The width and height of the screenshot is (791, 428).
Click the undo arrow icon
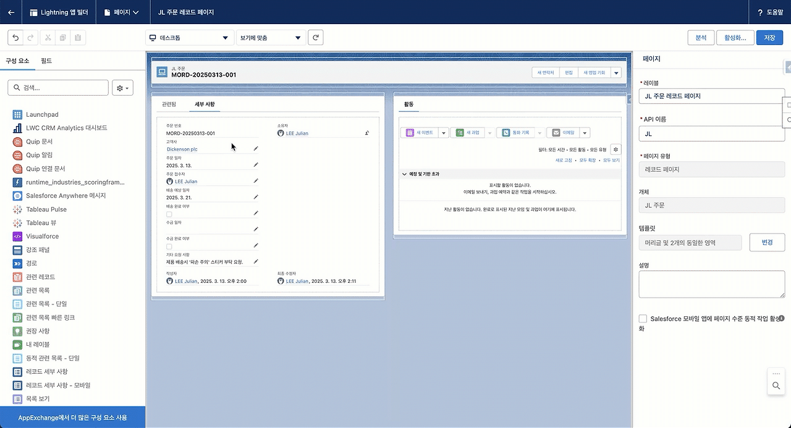pyautogui.click(x=15, y=38)
